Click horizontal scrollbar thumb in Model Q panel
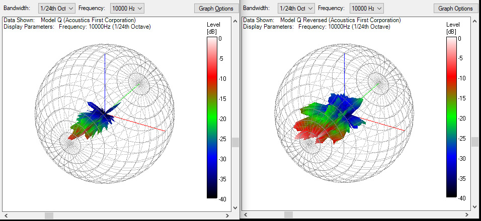Image resolution: width=481 pixels, height=221 pixels. tap(49, 215)
